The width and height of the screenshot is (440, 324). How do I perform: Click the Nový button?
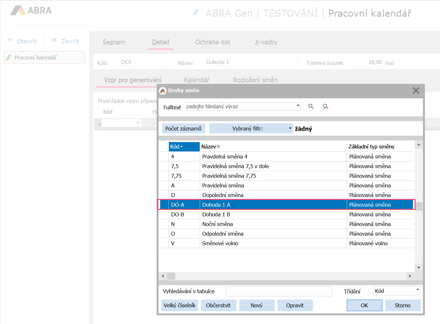point(256,305)
